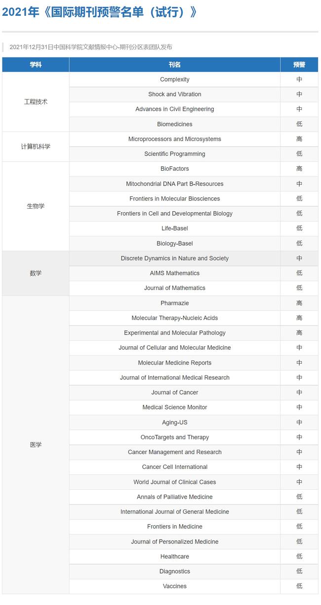Select the AIMS Mathematics journal name

pos(174,273)
